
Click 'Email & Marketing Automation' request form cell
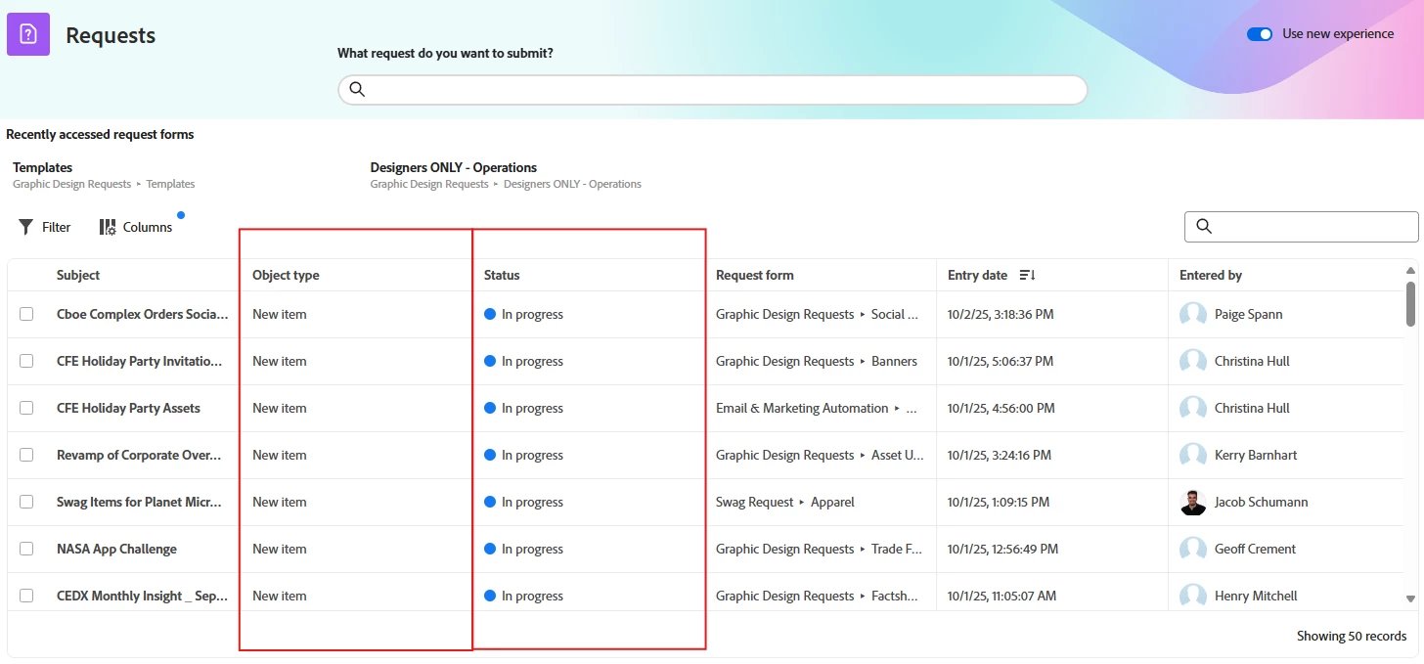coord(817,408)
